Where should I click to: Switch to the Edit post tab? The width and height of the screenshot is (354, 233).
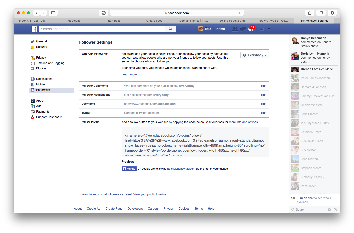click(x=114, y=21)
